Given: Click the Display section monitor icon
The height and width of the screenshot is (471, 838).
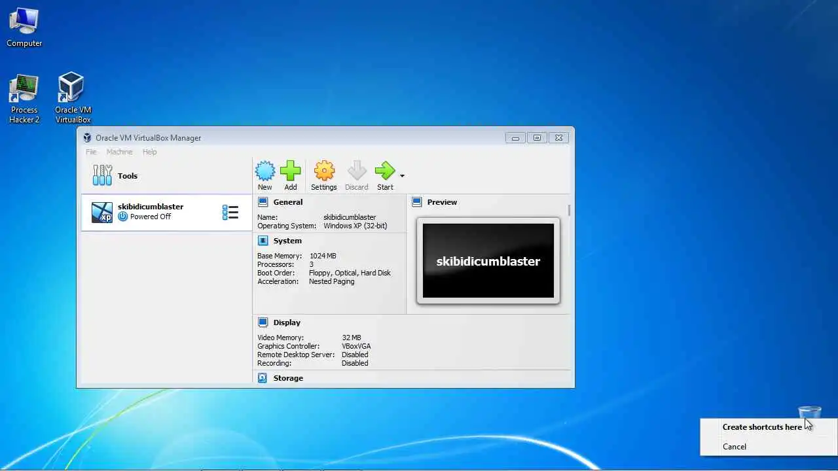Looking at the screenshot, I should pos(263,323).
